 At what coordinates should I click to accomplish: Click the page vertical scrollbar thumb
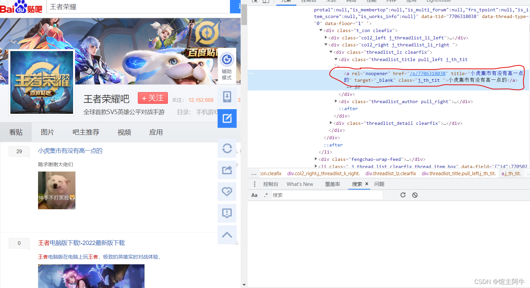tap(244, 14)
